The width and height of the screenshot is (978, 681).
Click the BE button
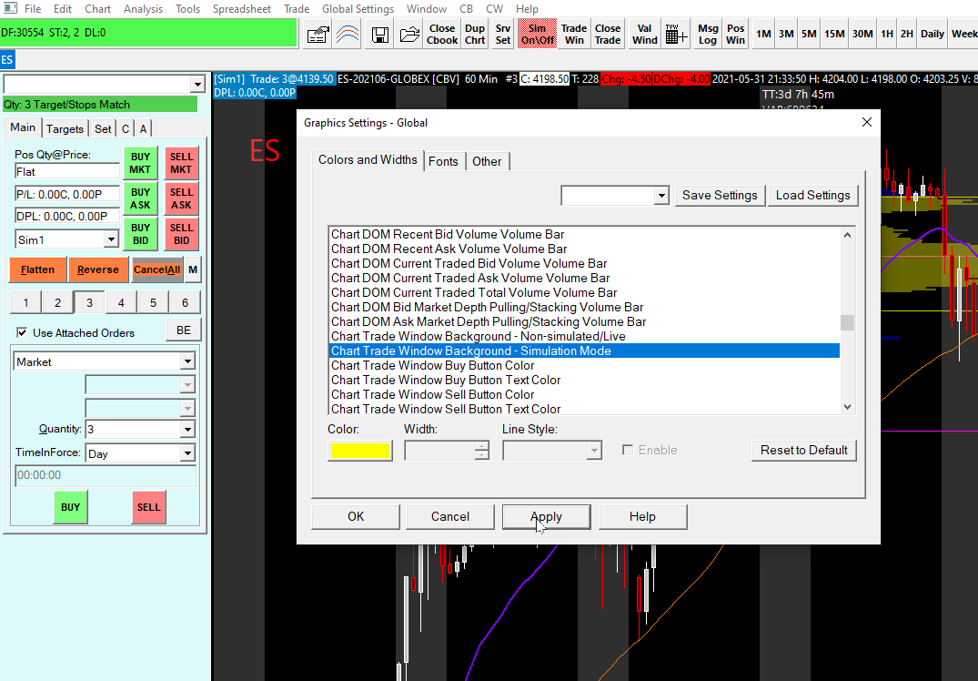click(x=184, y=330)
